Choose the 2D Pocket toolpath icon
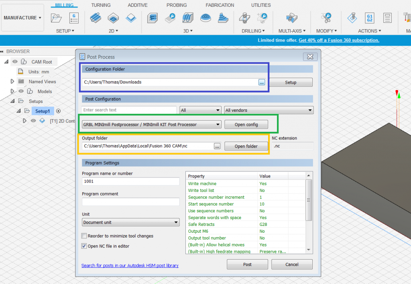This screenshot has width=411, height=284. coord(113,18)
